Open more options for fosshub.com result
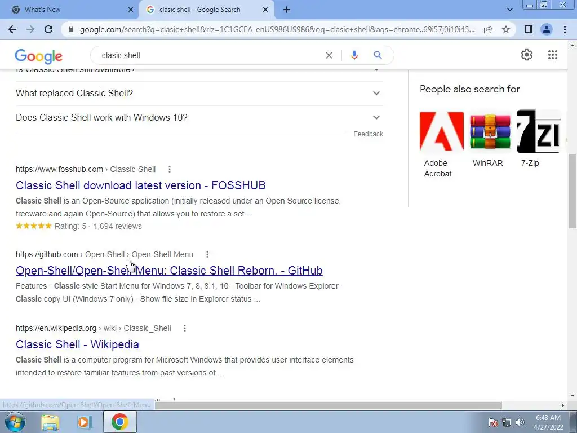The height and width of the screenshot is (433, 577). tap(169, 169)
